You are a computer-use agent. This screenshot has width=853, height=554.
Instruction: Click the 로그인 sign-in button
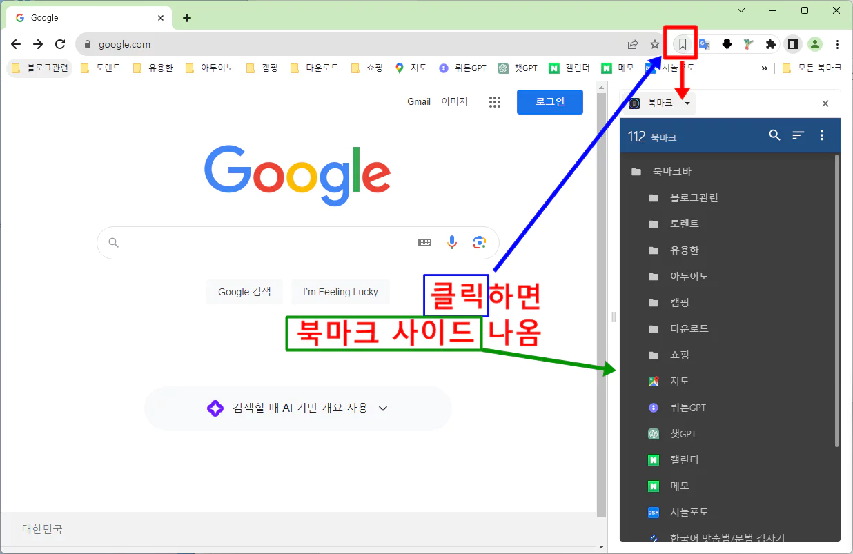pos(550,102)
